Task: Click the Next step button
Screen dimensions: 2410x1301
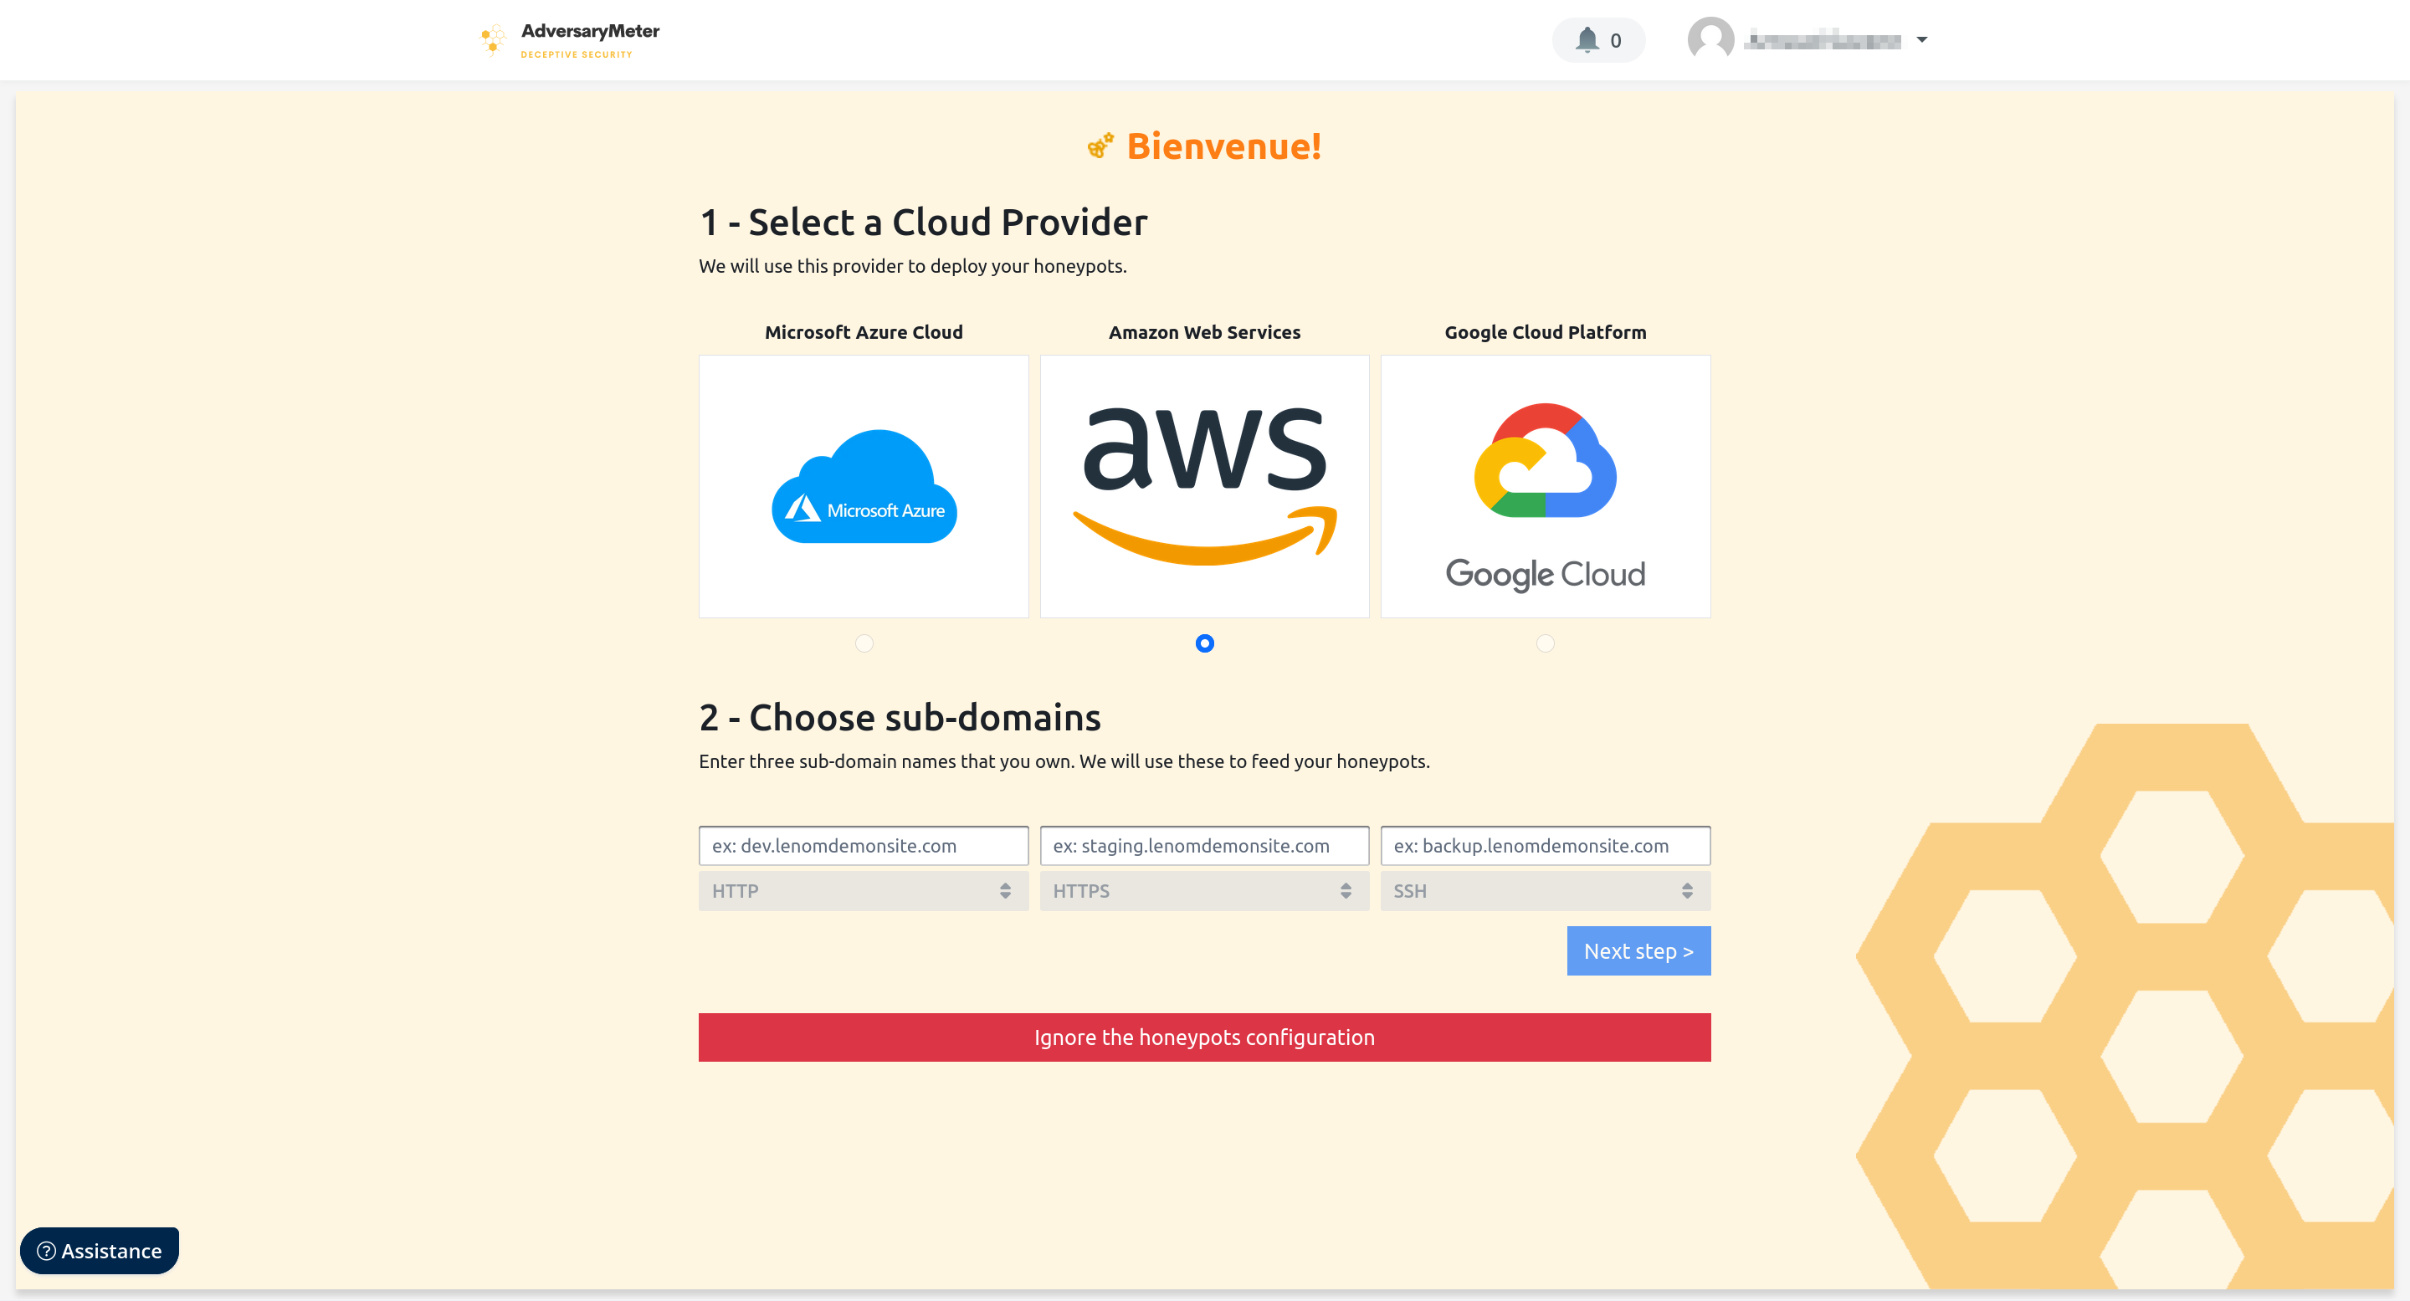Action: click(1638, 951)
